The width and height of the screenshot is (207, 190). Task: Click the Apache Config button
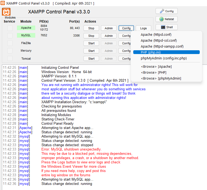126,28
